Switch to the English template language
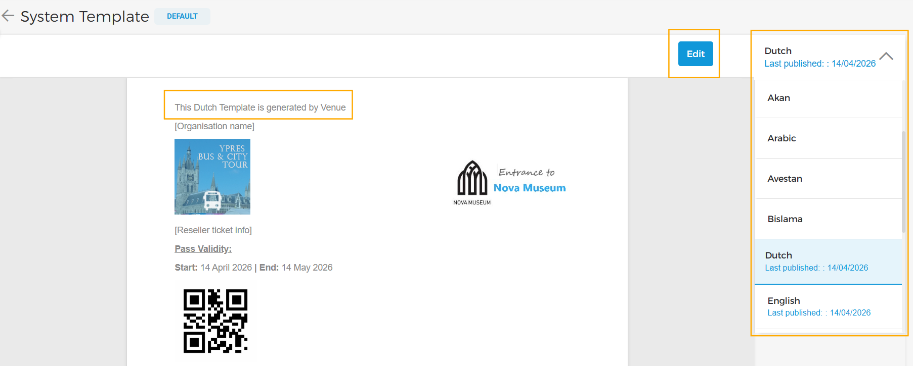The image size is (913, 366). pos(819,306)
